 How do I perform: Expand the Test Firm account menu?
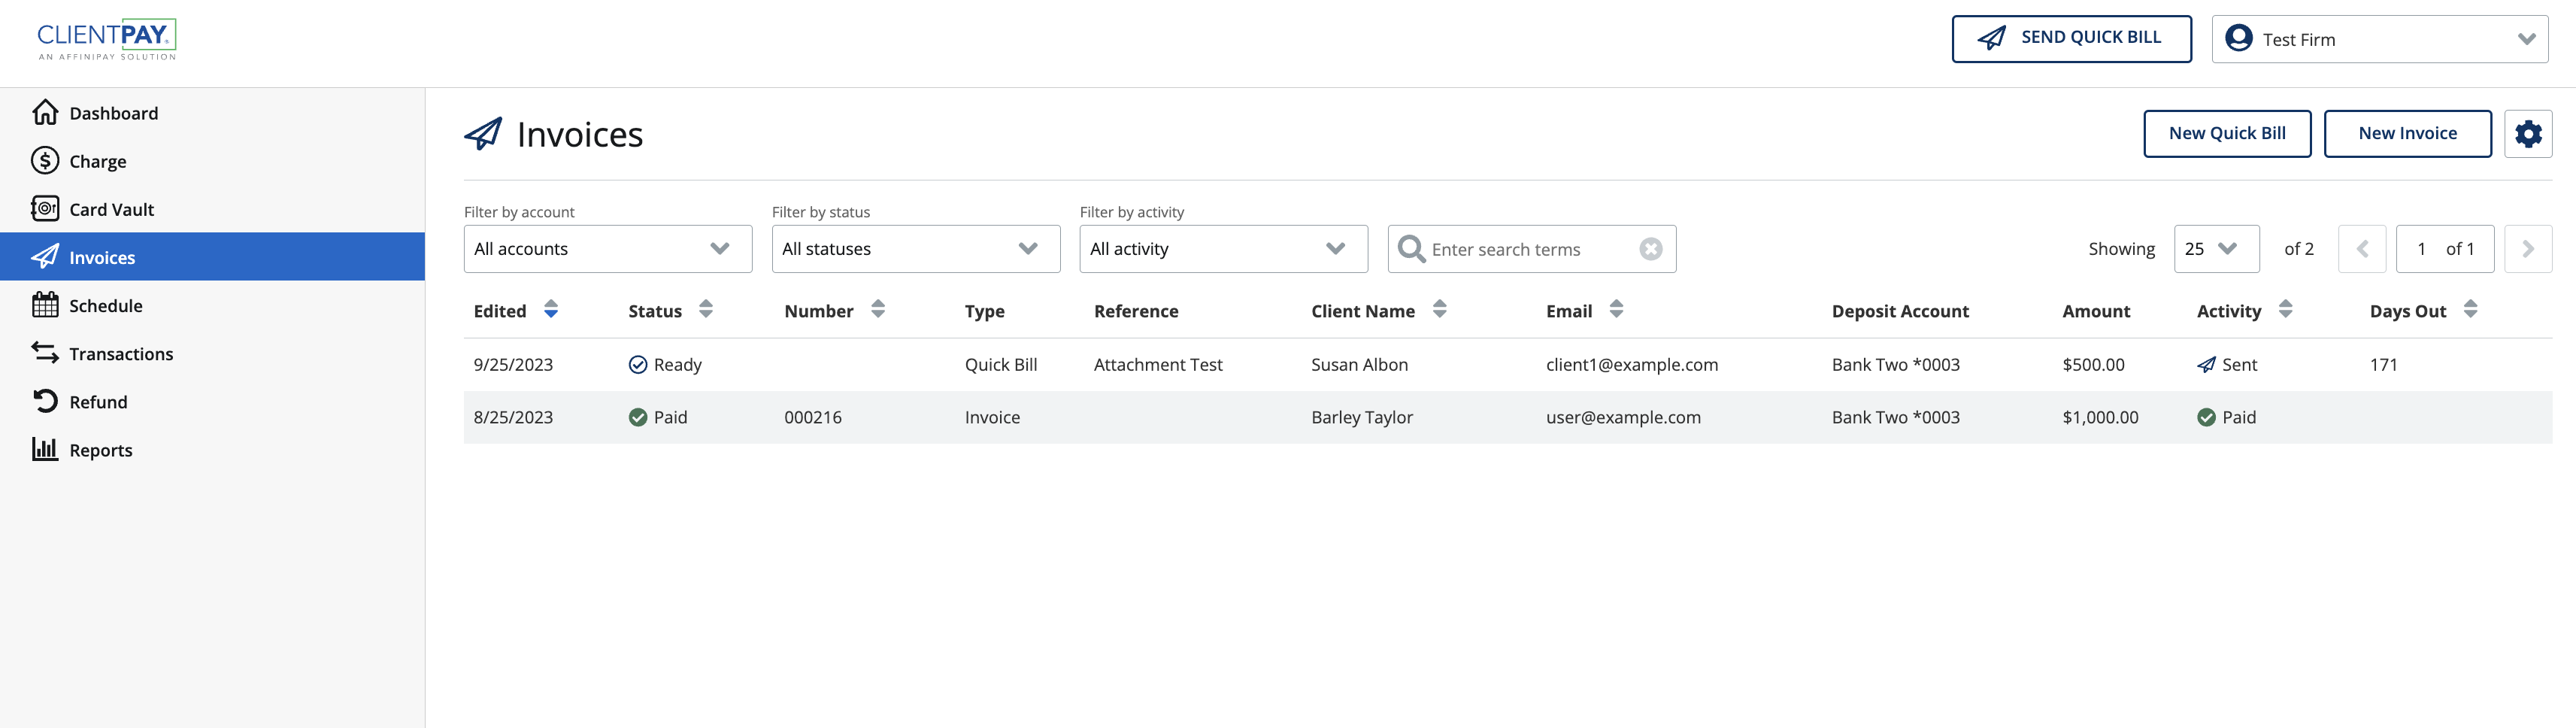pos(2379,39)
